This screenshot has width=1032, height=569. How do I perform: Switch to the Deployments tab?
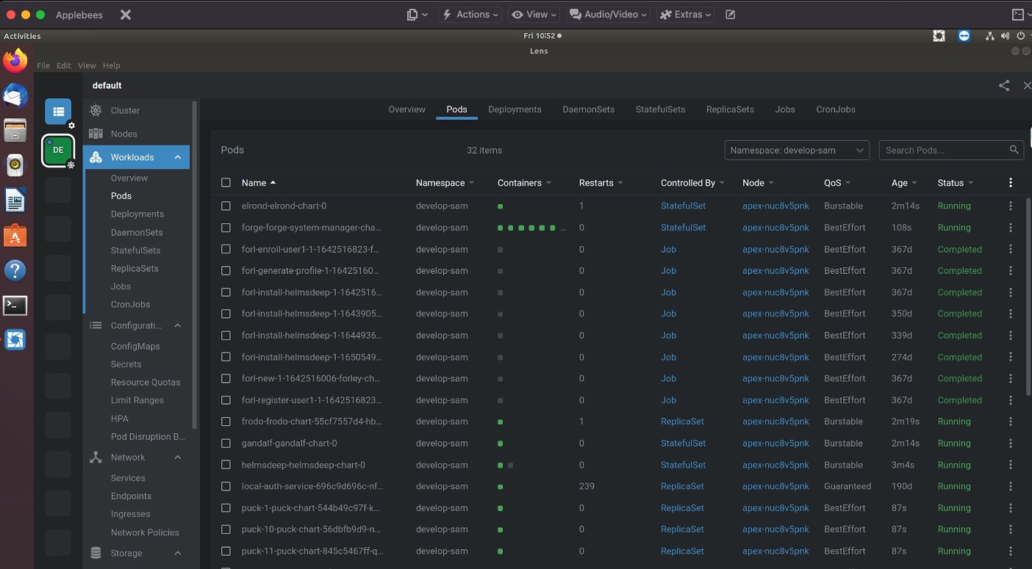(x=515, y=109)
